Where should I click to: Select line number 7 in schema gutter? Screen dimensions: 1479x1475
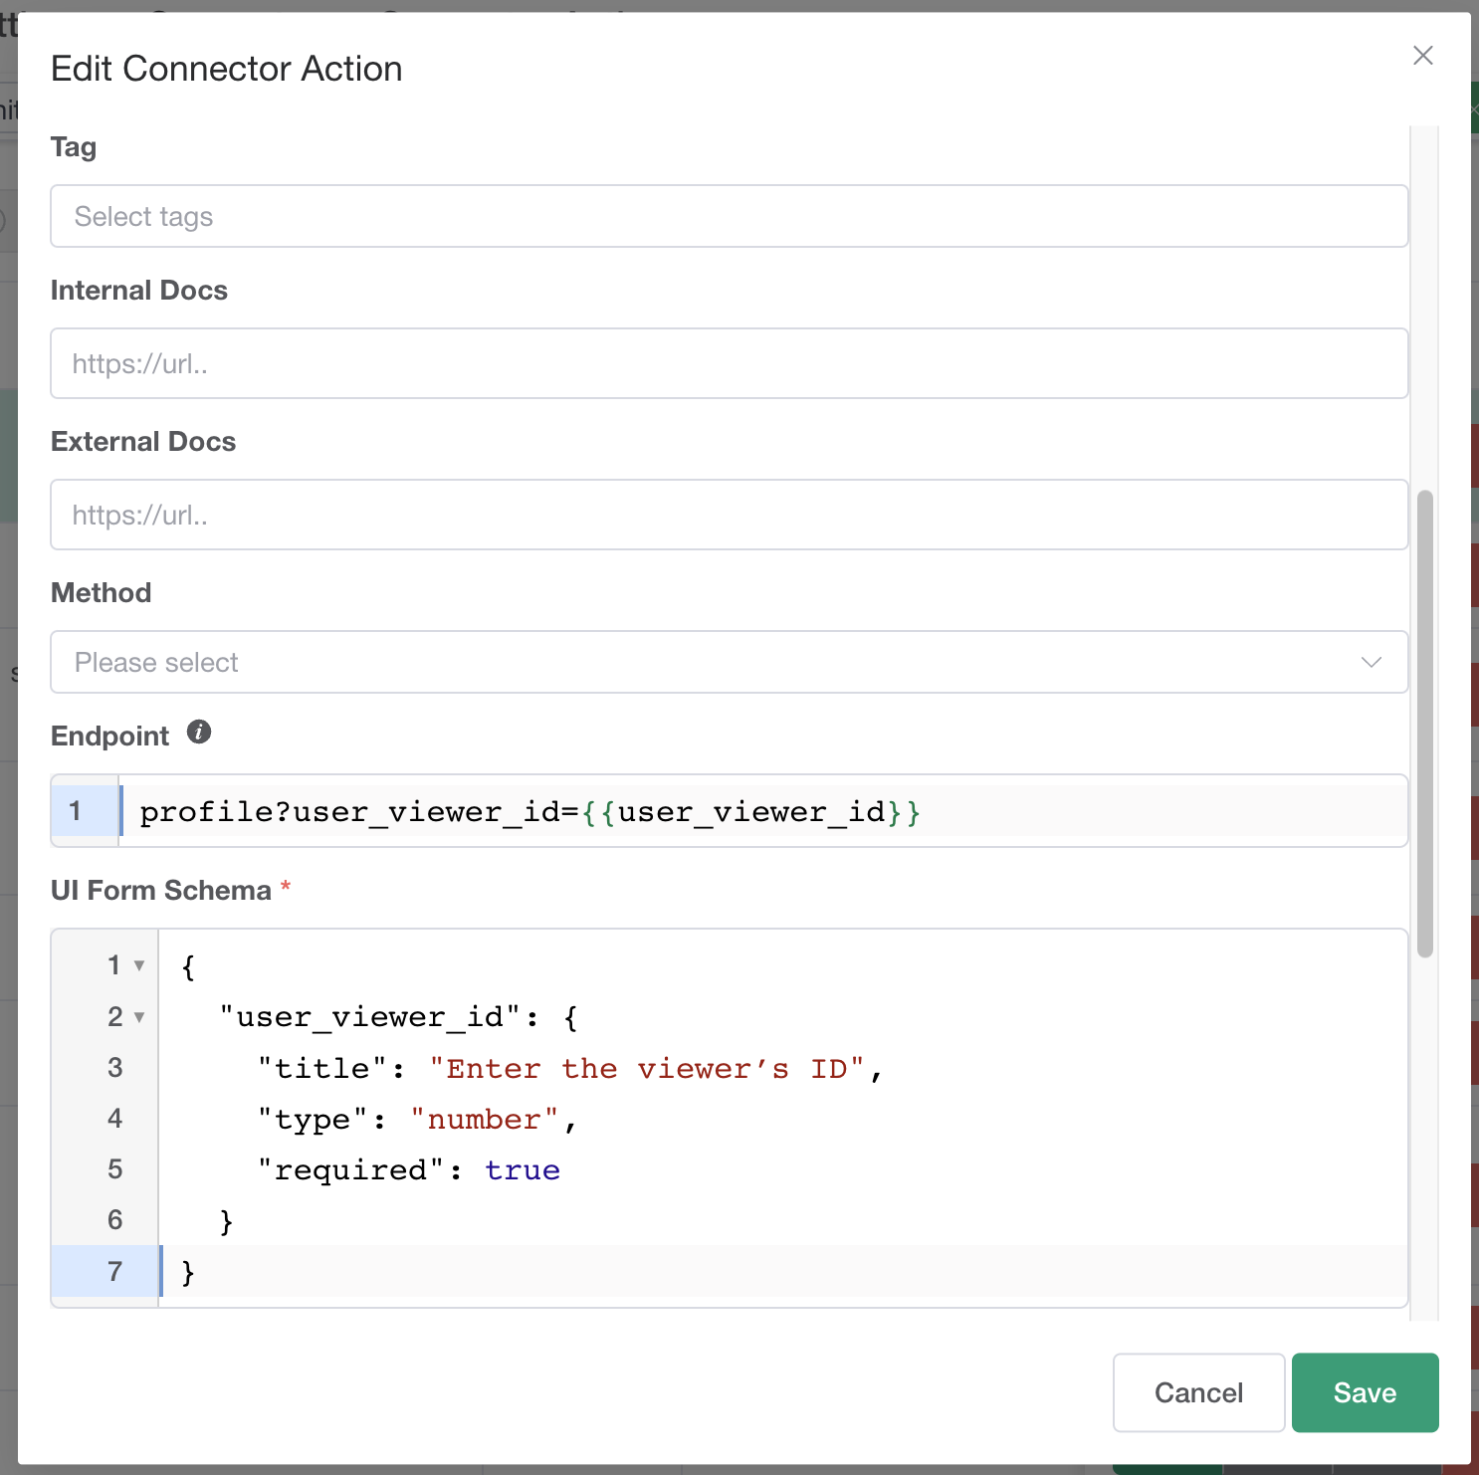[x=114, y=1272]
